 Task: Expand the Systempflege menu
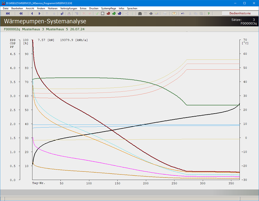(x=108, y=9)
